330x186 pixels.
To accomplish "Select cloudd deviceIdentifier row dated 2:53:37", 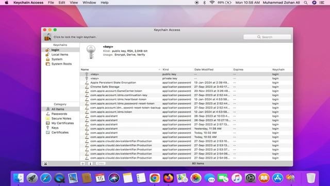I will [186, 149].
